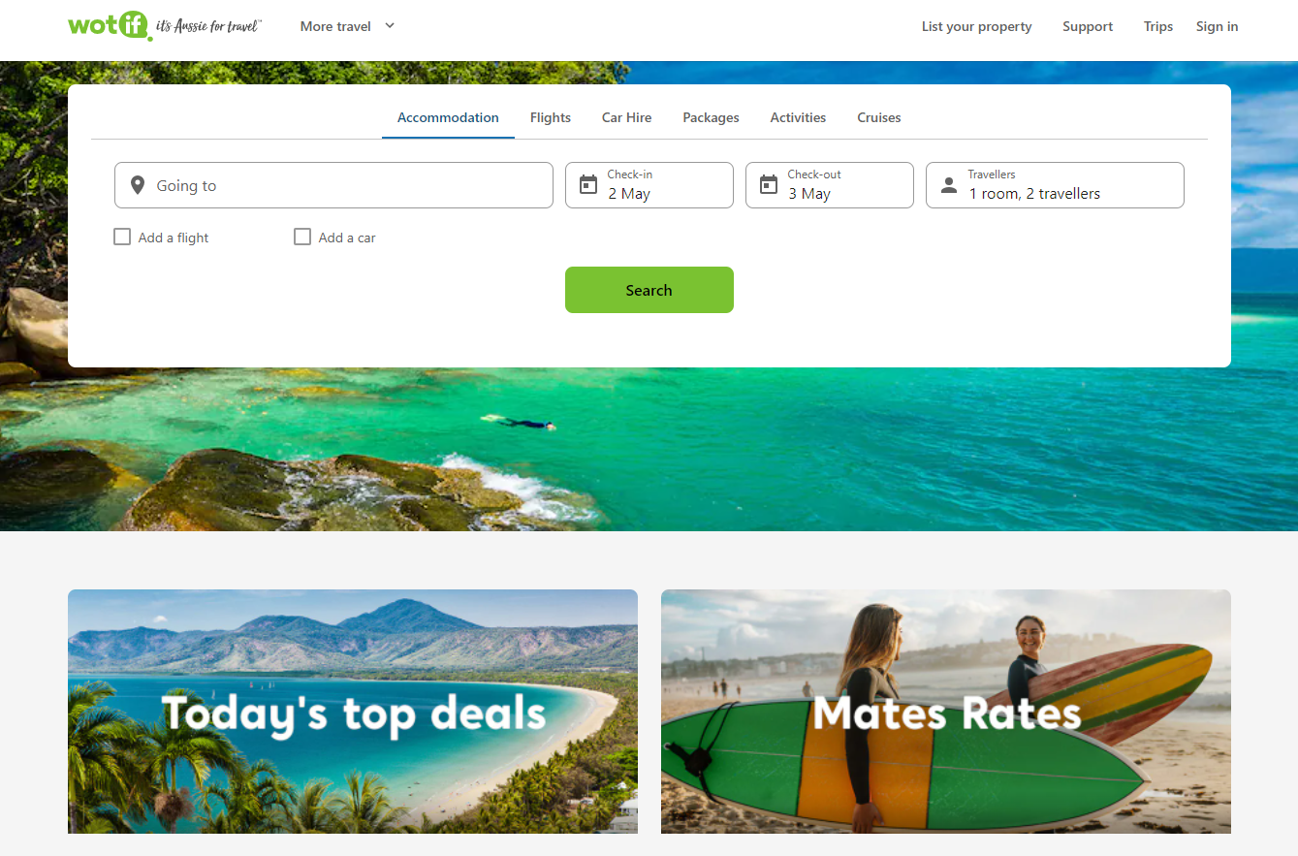This screenshot has height=856, width=1298.
Task: Tick the Add a flight checkbox
Action: coord(122,237)
